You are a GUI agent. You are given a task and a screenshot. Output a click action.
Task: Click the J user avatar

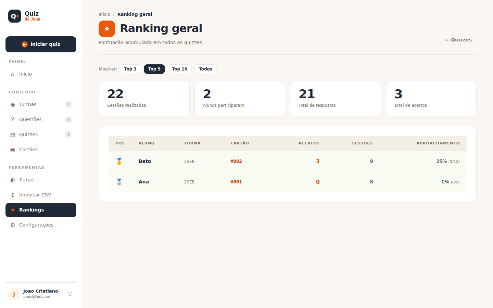coord(14,294)
